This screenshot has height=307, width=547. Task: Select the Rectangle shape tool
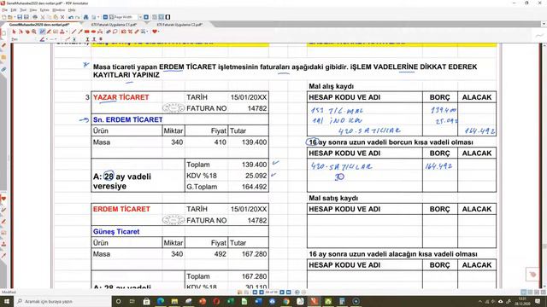(87, 32)
